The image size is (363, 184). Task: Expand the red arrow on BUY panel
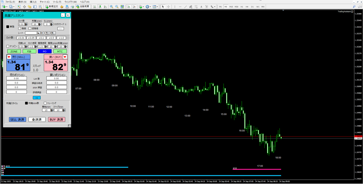65,57
